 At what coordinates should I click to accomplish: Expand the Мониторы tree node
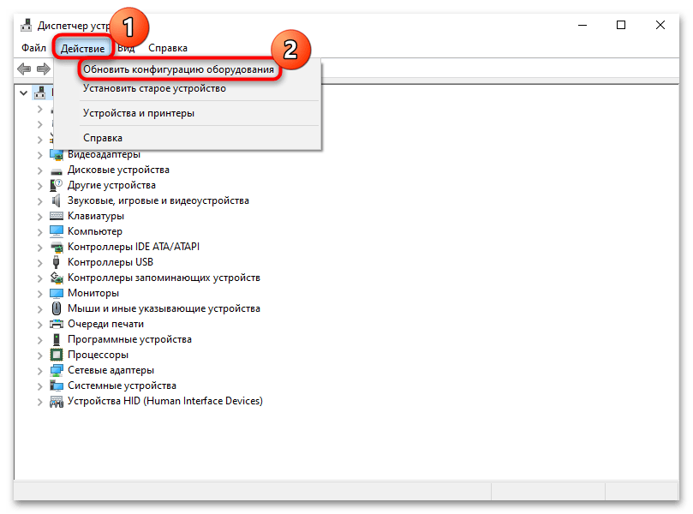click(39, 293)
